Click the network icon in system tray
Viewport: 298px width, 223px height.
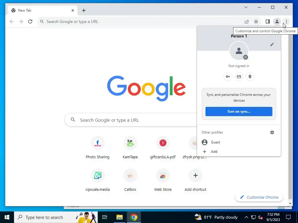pos(253,217)
